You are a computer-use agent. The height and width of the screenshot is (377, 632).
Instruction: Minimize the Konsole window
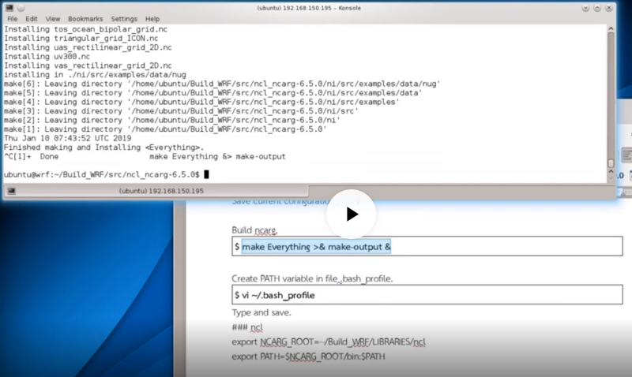pyautogui.click(x=586, y=7)
